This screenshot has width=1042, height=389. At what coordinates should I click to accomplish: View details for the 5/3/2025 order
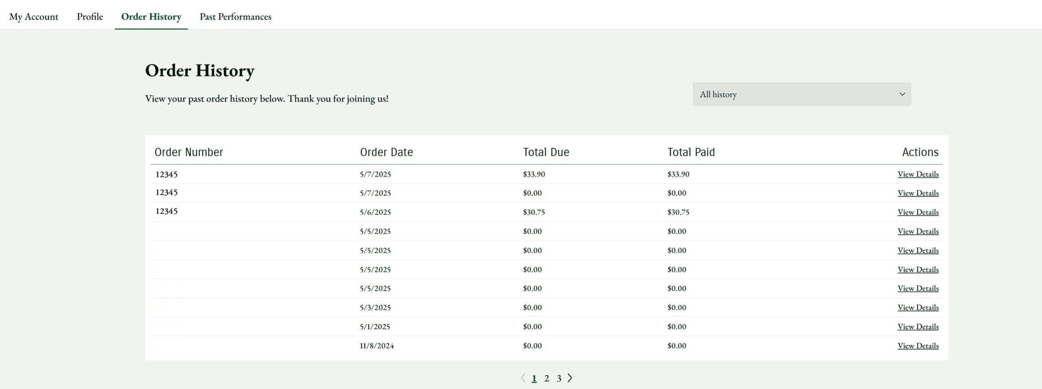click(918, 308)
